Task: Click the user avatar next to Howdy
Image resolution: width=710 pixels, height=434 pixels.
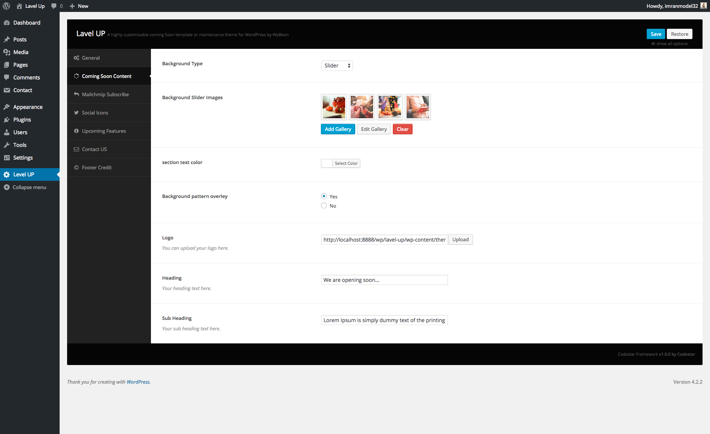Action: click(703, 6)
